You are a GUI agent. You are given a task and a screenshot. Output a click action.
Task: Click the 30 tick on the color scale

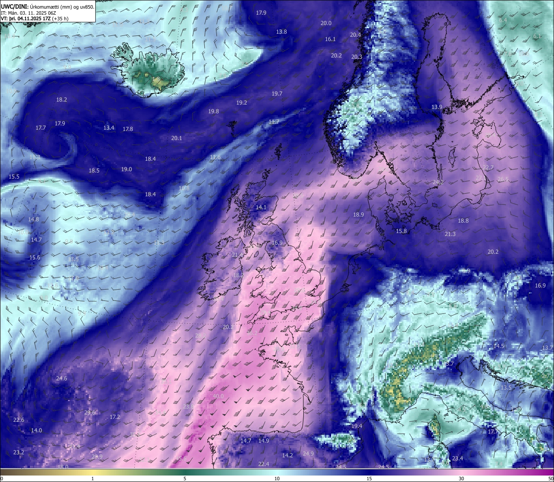461,479
